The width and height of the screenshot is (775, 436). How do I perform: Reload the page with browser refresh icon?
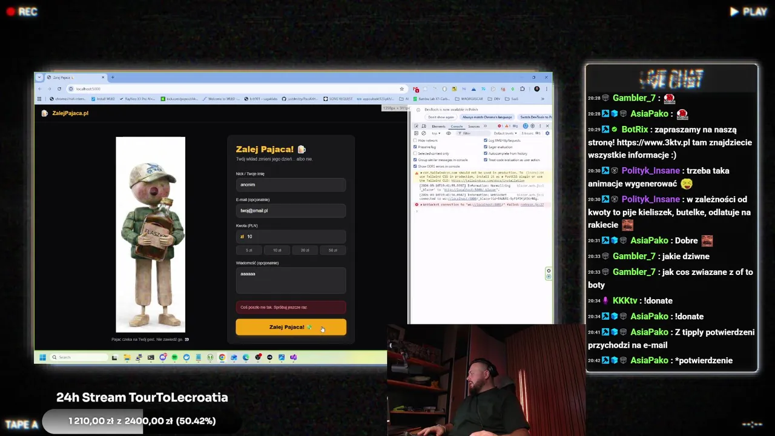coord(59,89)
